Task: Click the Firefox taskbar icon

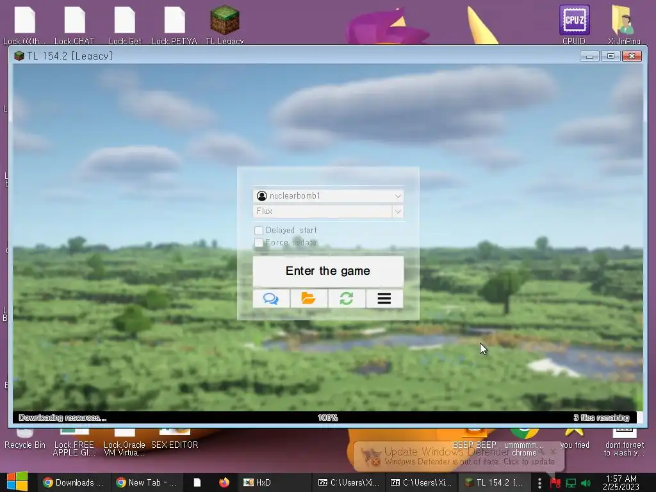Action: tap(224, 482)
